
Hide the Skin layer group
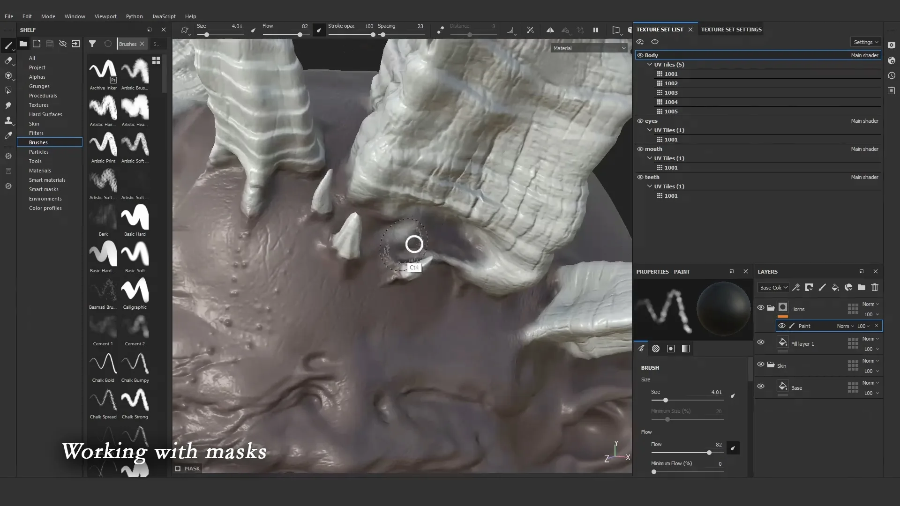click(761, 365)
